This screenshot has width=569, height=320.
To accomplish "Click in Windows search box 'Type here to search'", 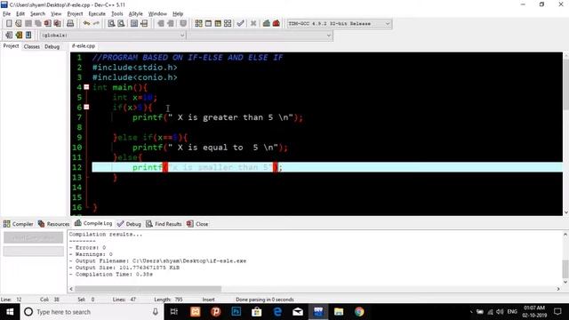I will [92, 312].
